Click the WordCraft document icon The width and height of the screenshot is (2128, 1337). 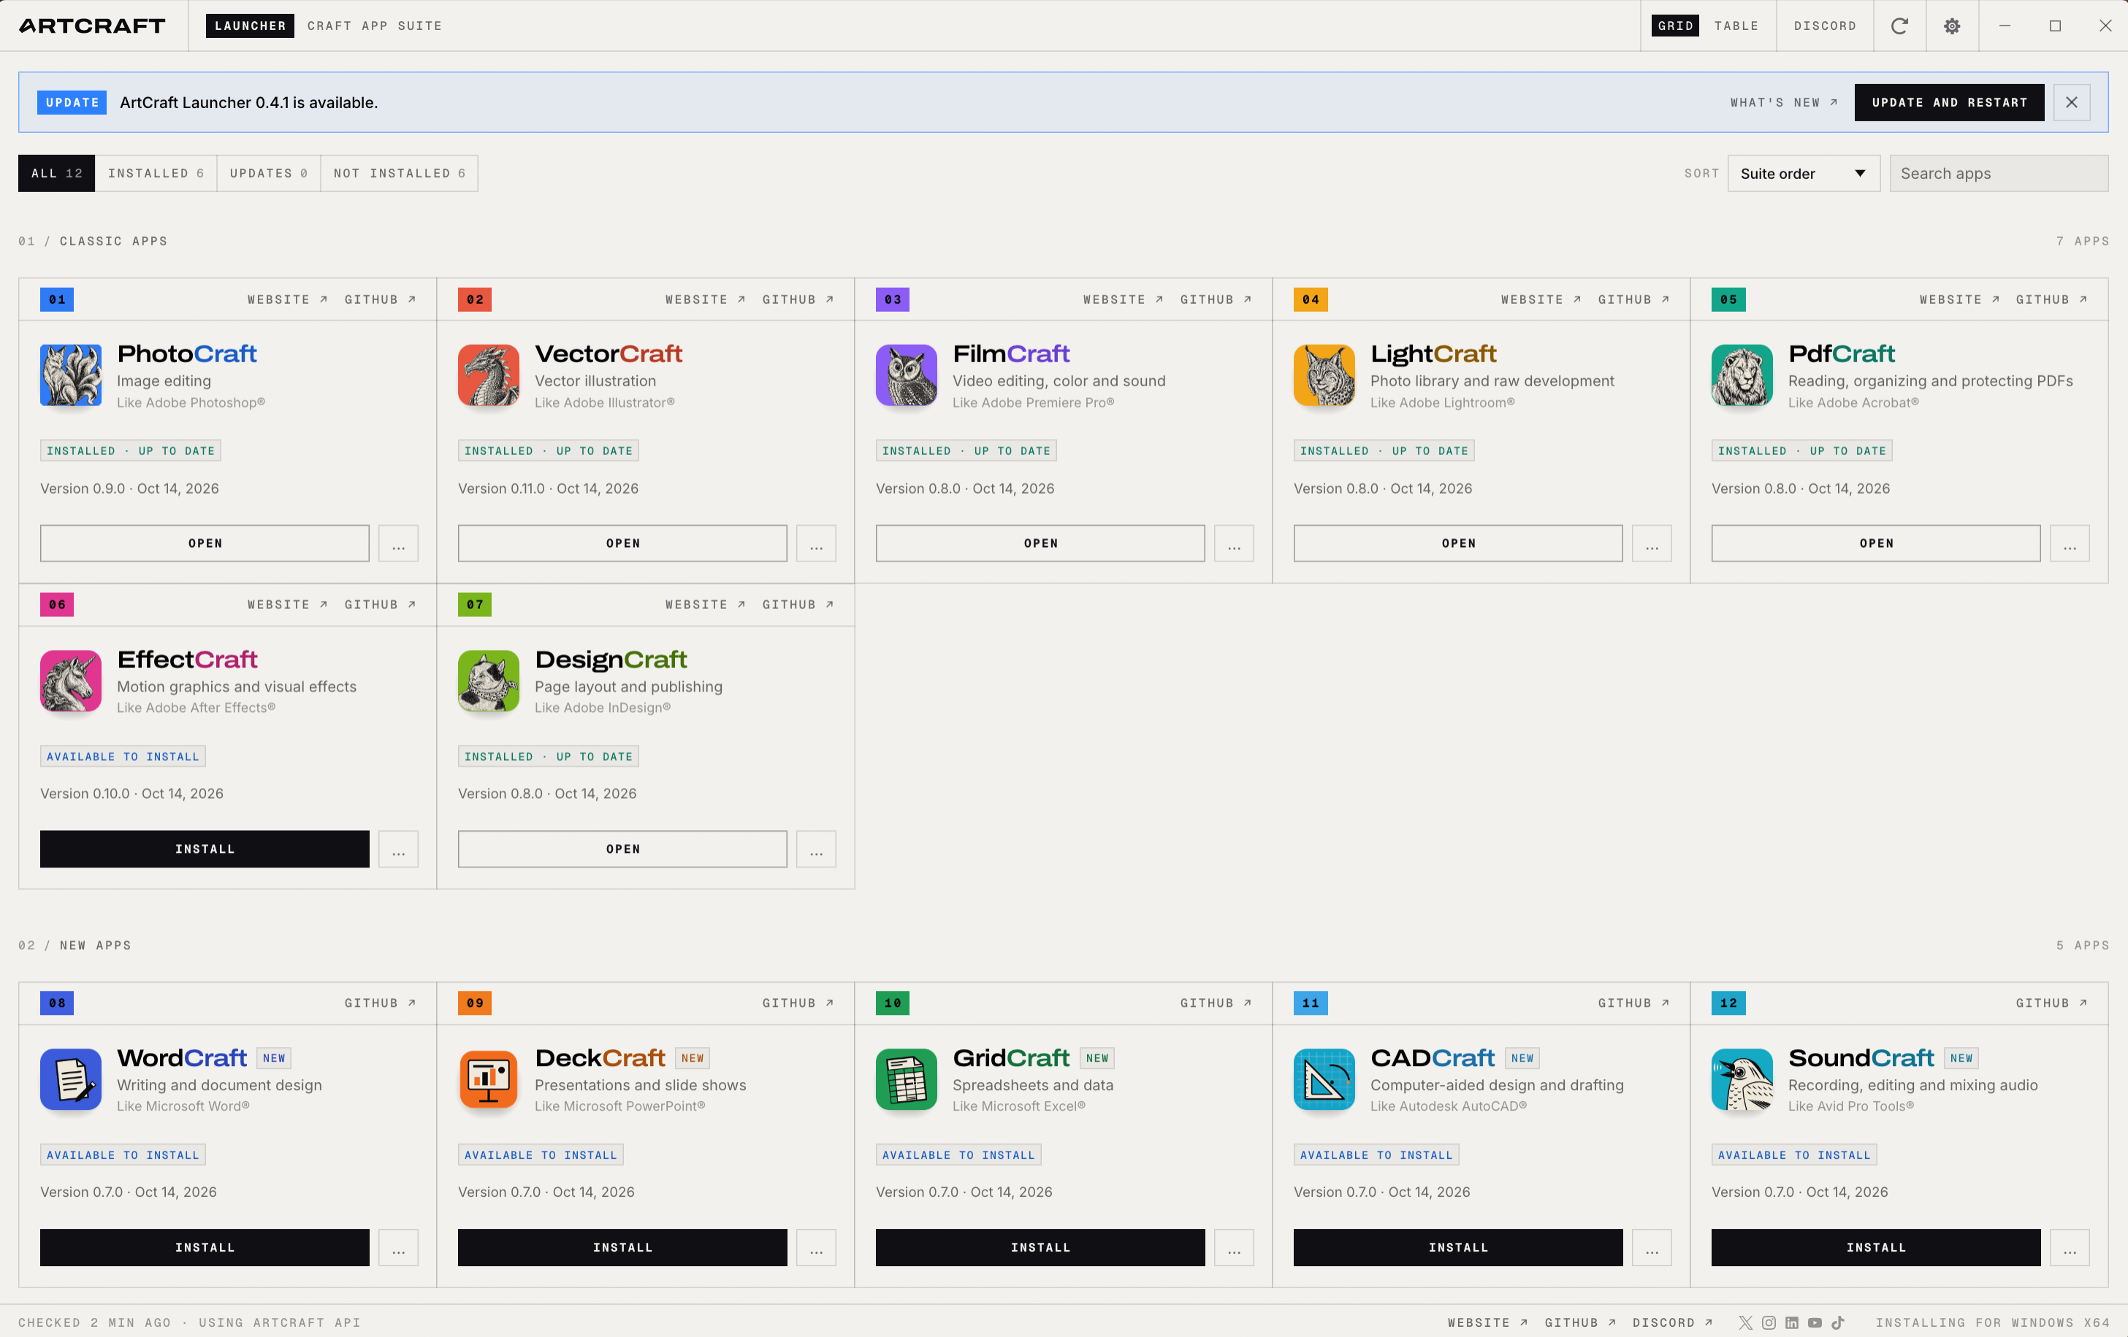71,1079
